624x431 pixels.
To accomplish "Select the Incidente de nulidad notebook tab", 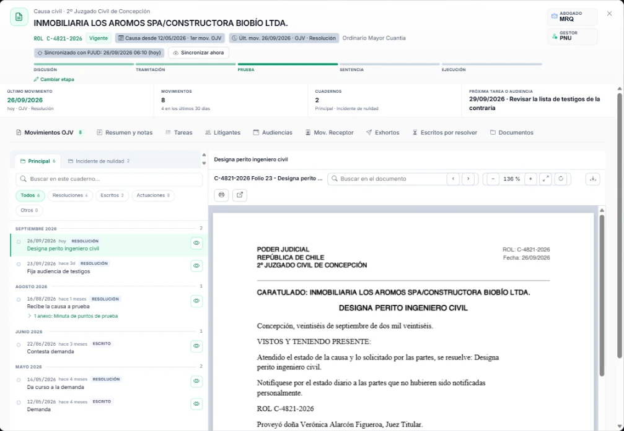I will (x=99, y=161).
